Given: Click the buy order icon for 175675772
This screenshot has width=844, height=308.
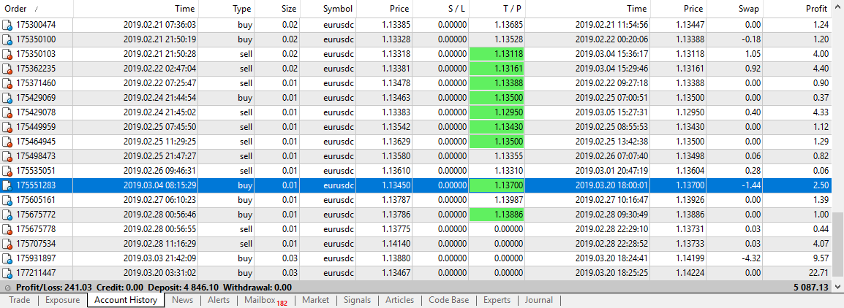Looking at the screenshot, I should tap(7, 214).
